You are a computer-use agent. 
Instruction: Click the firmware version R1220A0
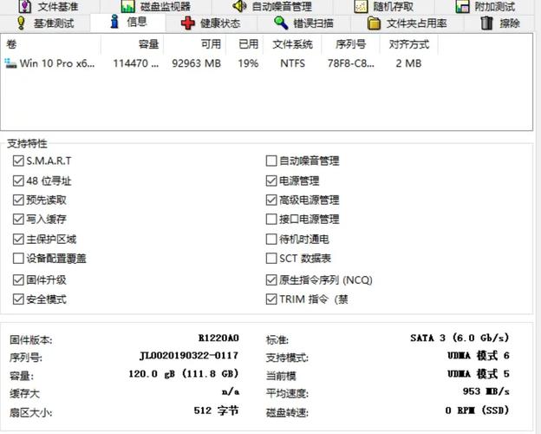click(x=218, y=338)
